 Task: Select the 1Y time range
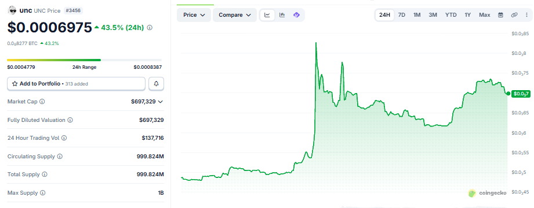click(467, 15)
